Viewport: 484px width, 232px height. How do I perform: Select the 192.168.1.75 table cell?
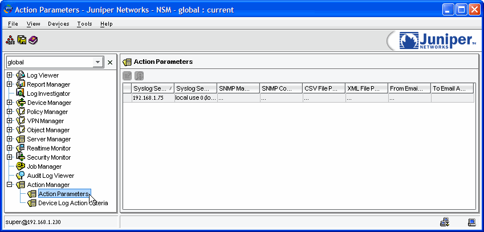[153, 98]
